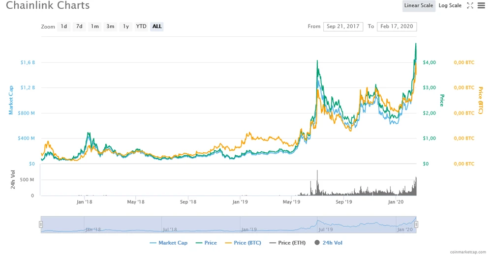Switch to Linear Scale
Screen dimensions: 492x255
(418, 5)
